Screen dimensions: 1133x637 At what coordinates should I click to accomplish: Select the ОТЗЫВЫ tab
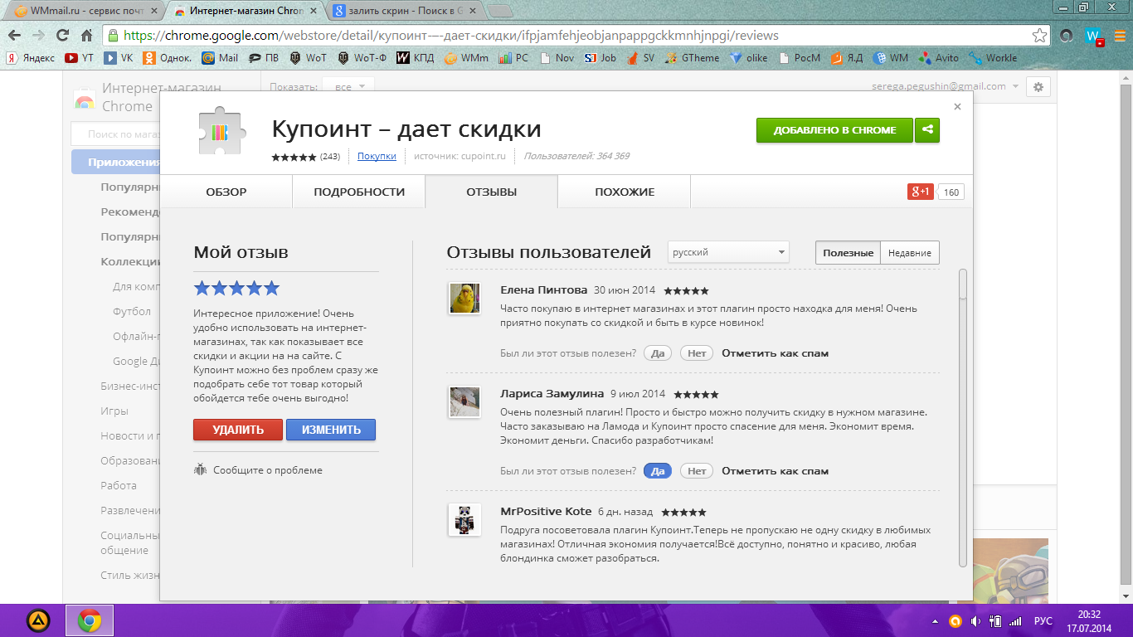point(492,192)
